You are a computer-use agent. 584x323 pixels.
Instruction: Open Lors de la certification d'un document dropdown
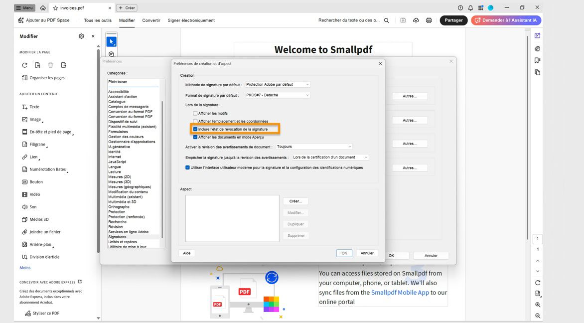click(330, 157)
